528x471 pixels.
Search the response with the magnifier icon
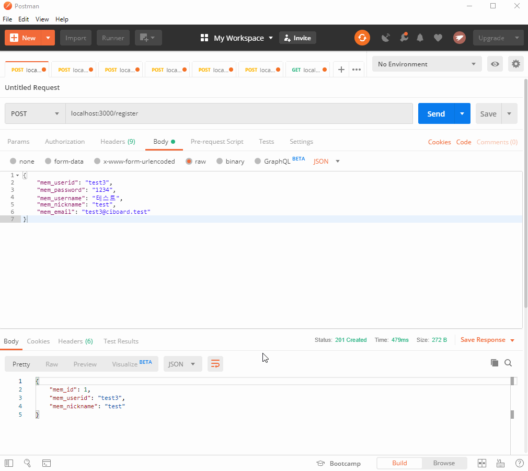tap(508, 362)
